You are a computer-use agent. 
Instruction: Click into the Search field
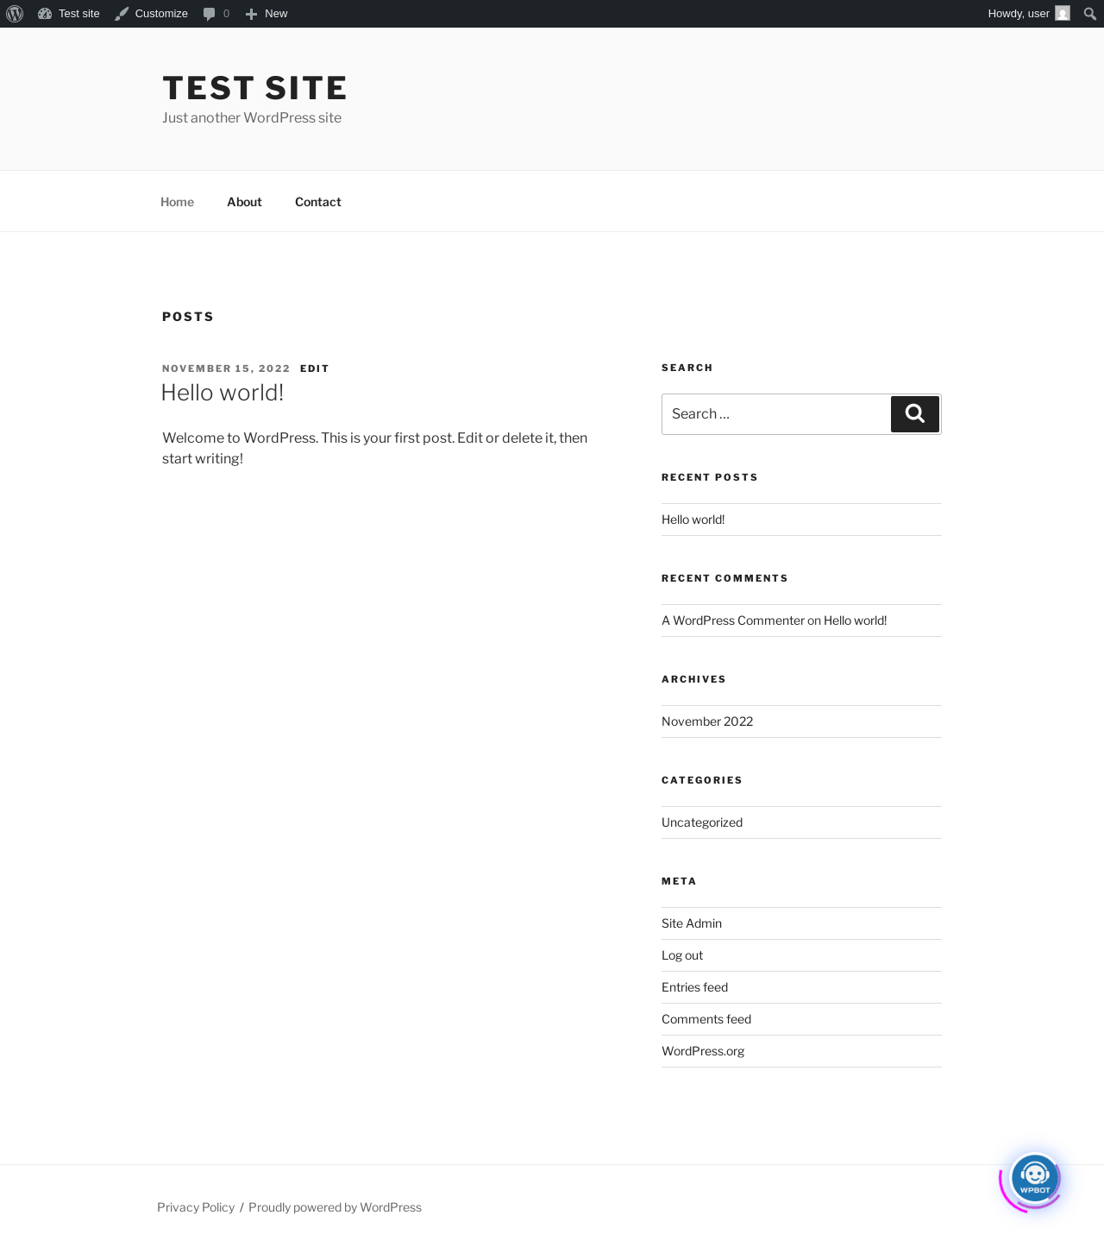(776, 414)
